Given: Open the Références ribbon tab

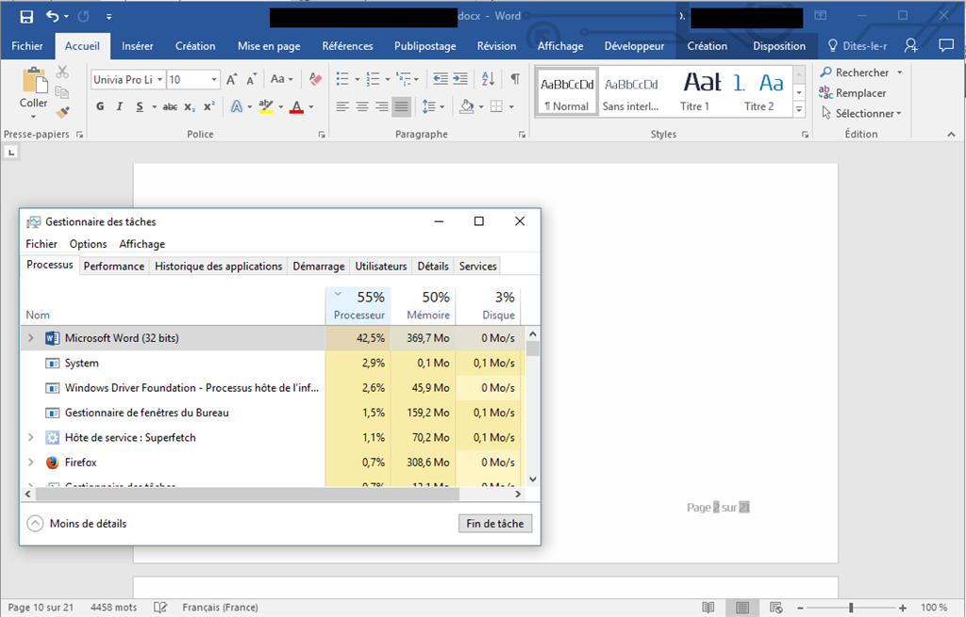Looking at the screenshot, I should [x=347, y=46].
